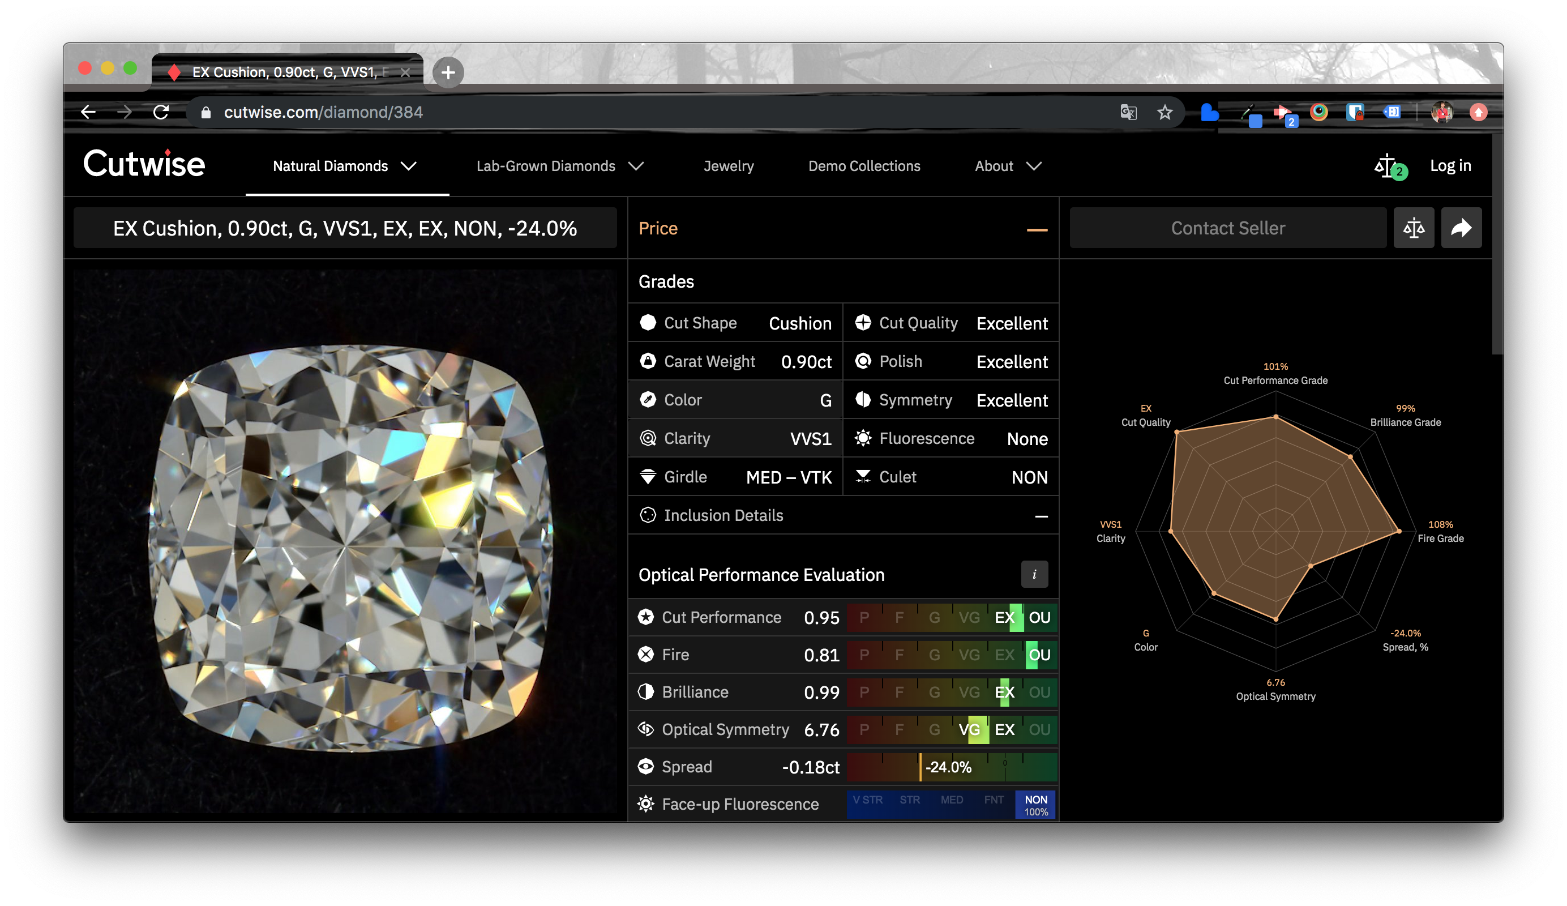Click the Girdle diamond icon
Image resolution: width=1567 pixels, height=906 pixels.
[648, 477]
